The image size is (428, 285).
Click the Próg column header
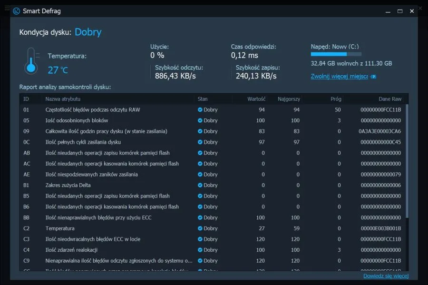pyautogui.click(x=335, y=99)
